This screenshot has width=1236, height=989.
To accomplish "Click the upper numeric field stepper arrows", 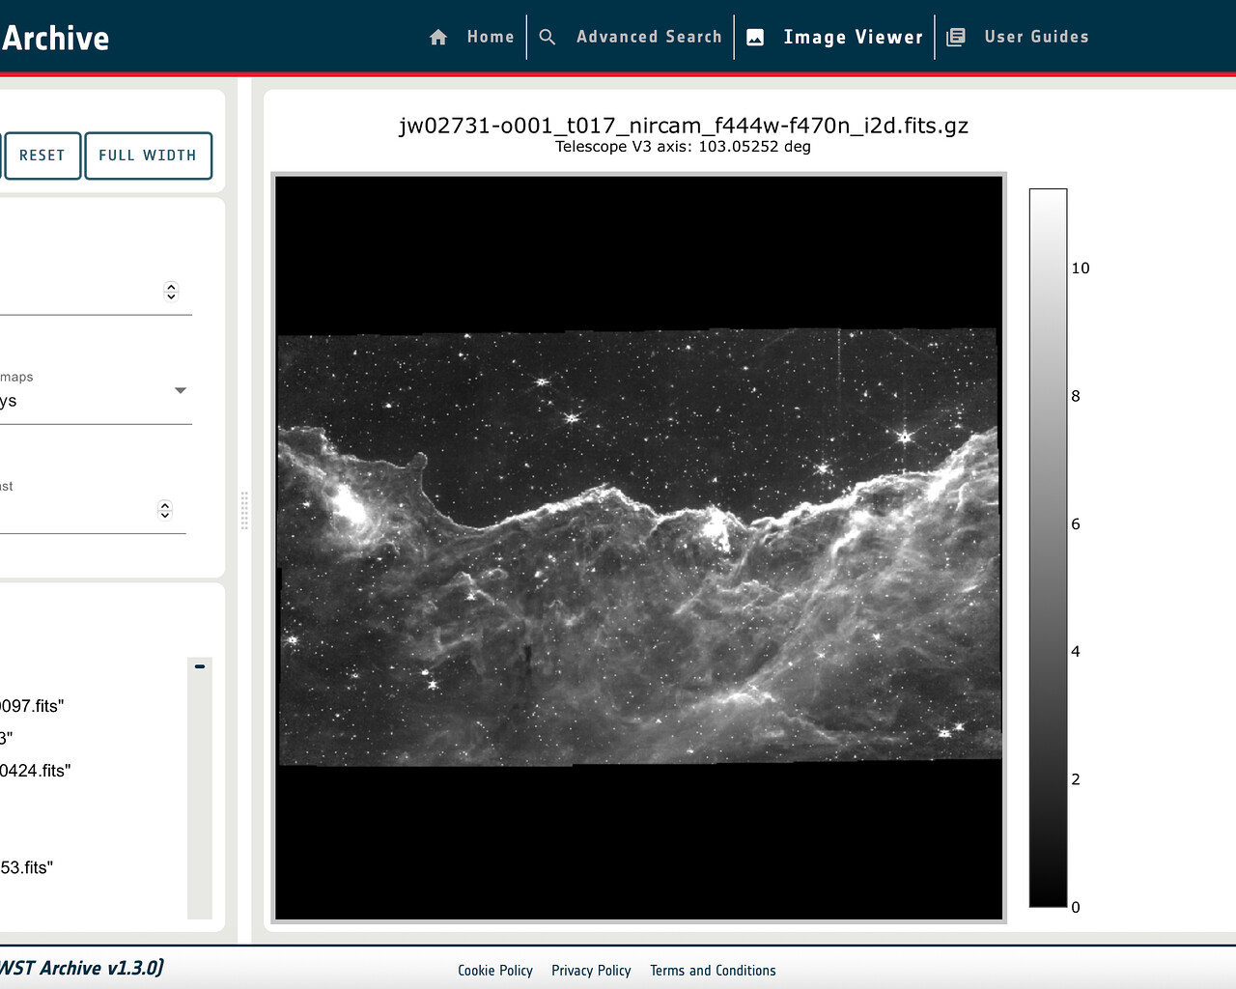I will coord(171,291).
